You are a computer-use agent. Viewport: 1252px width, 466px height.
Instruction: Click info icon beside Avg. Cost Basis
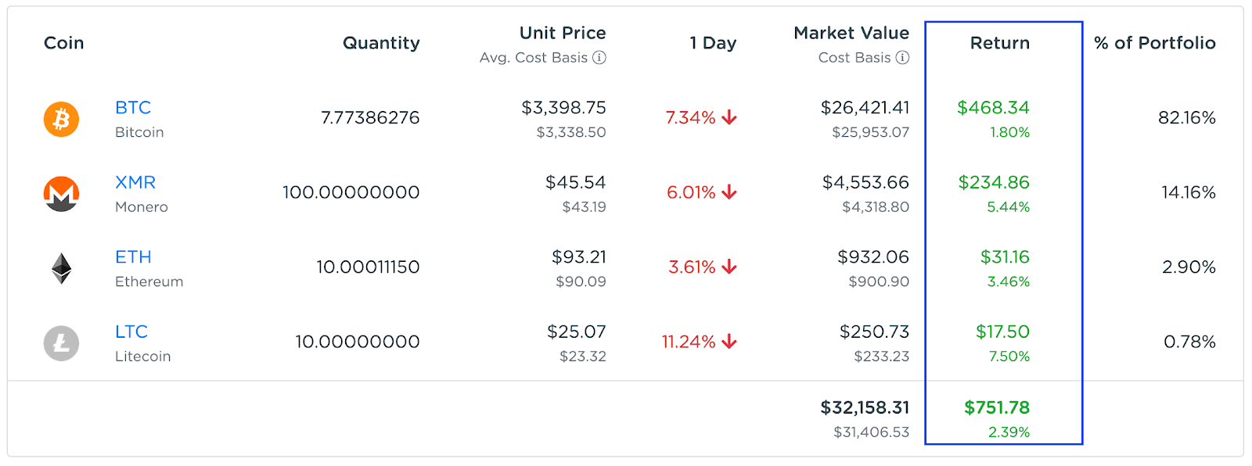pos(599,58)
